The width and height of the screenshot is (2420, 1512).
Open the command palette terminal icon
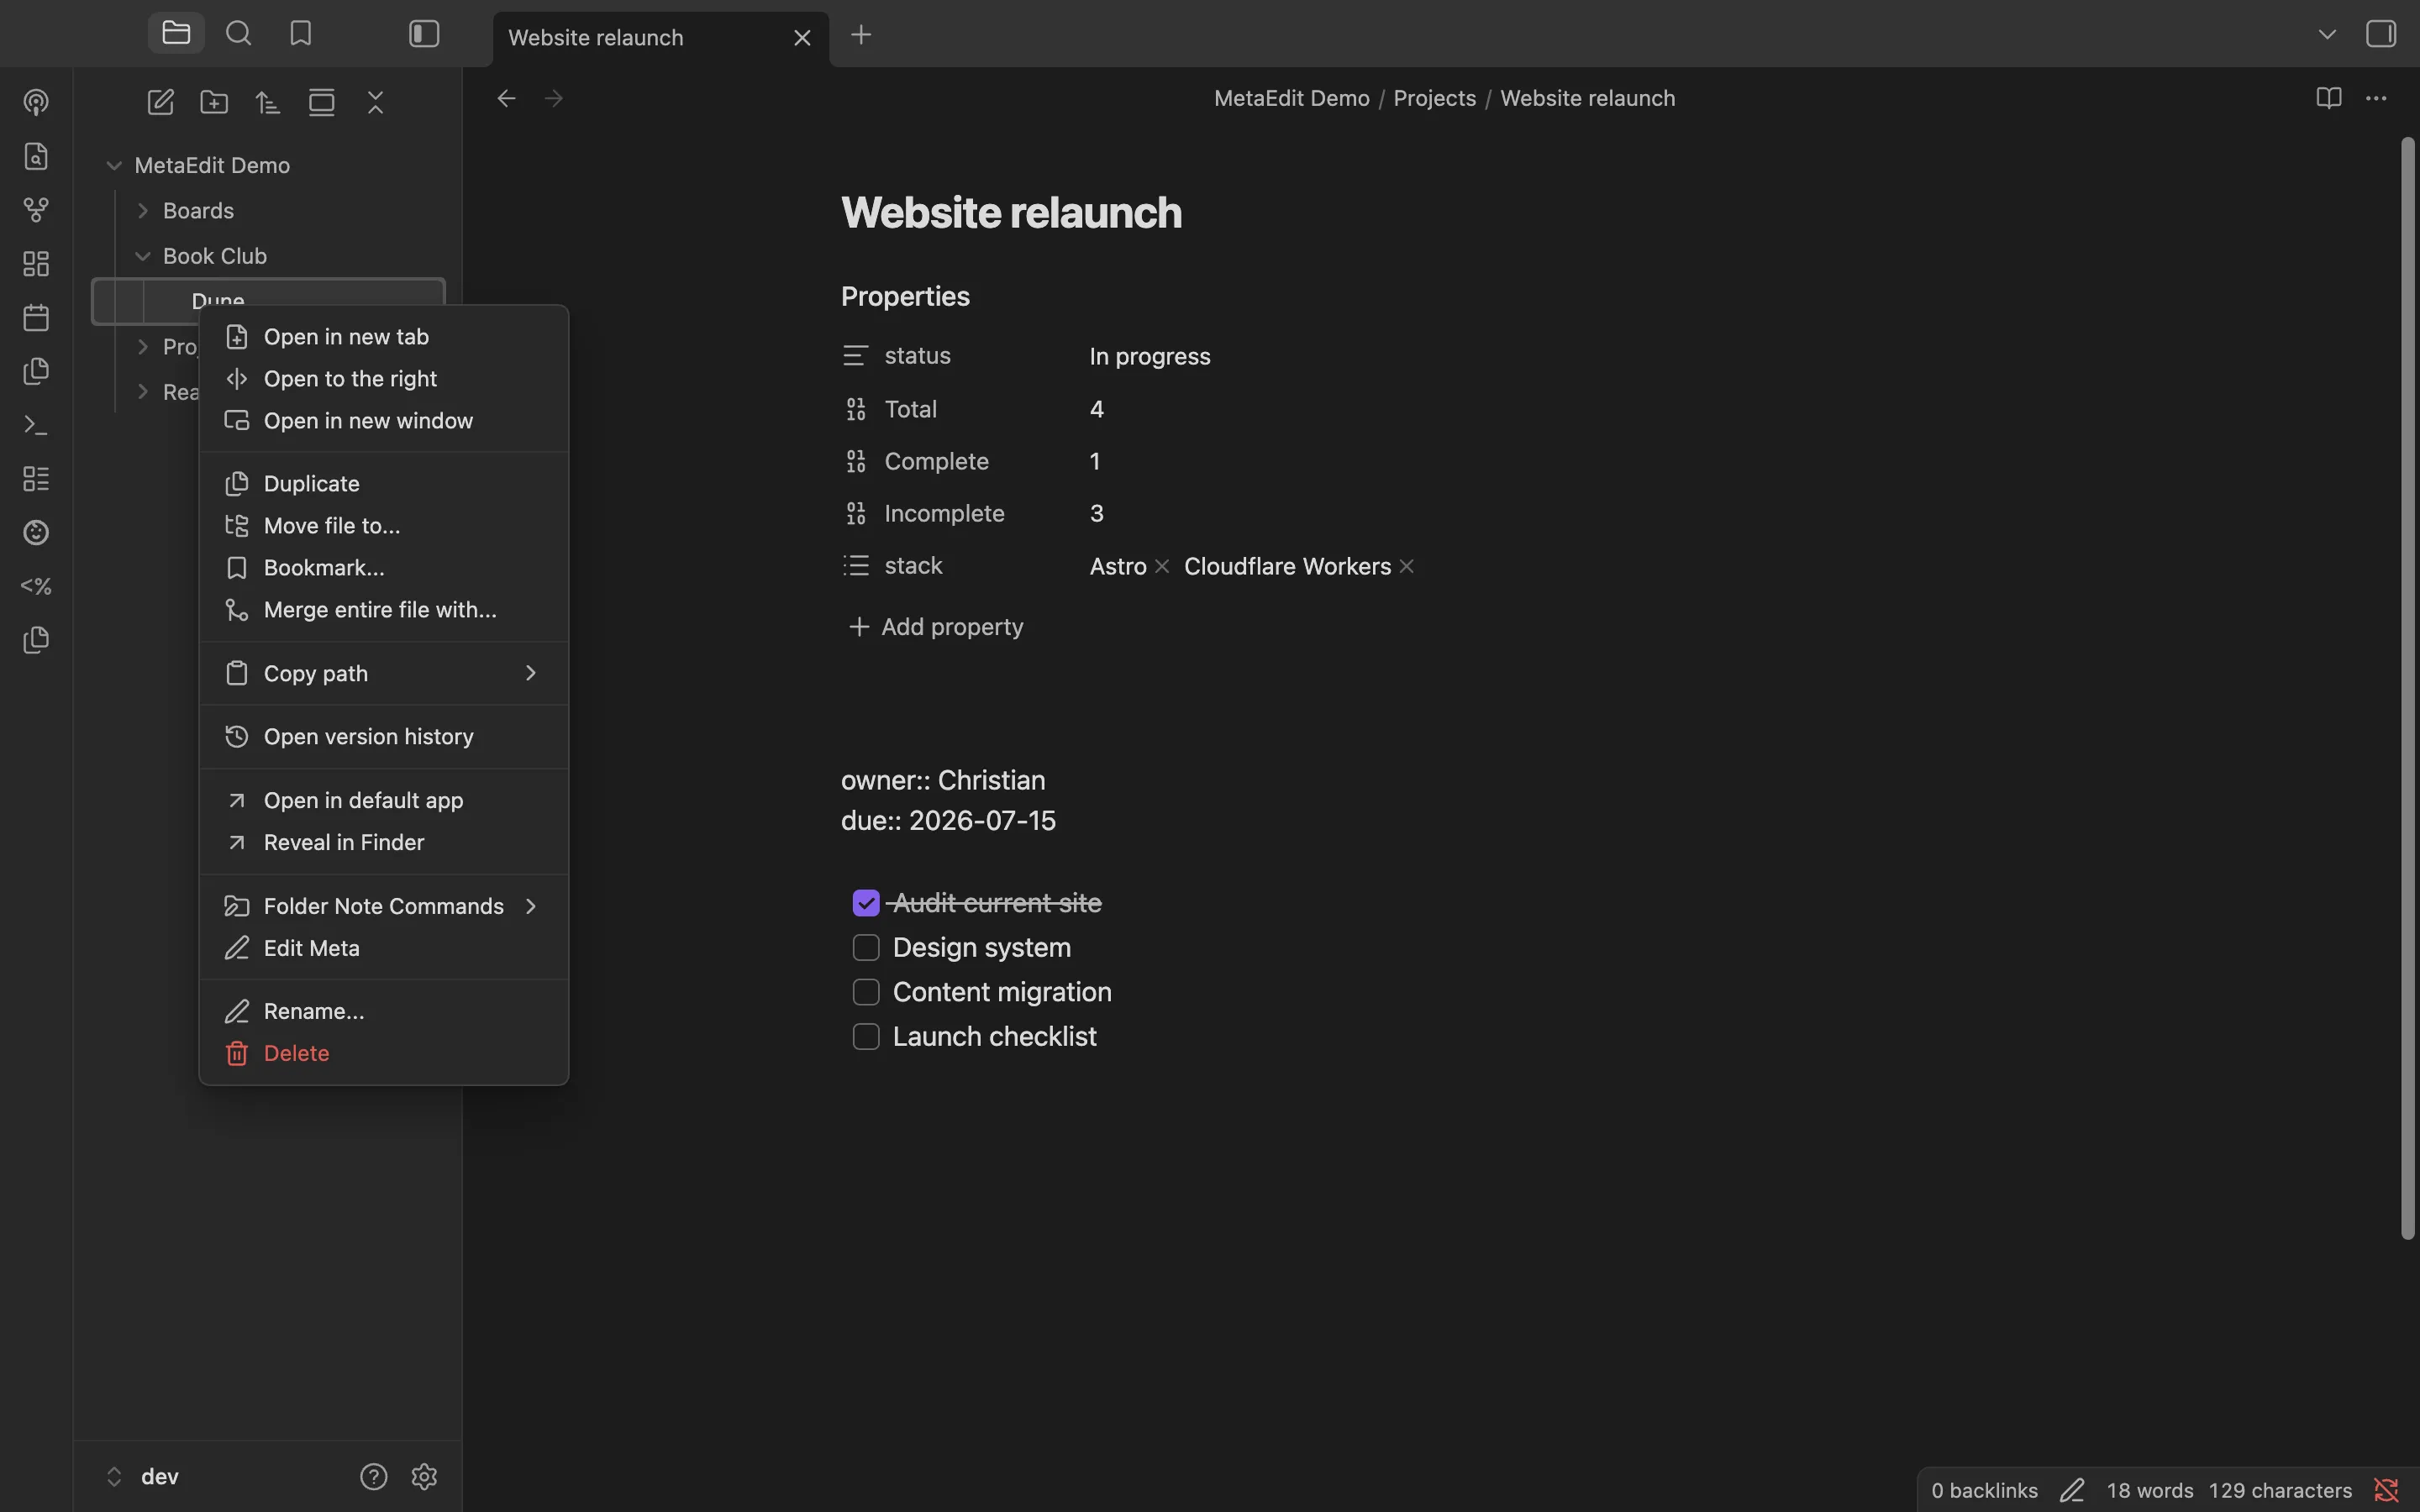click(36, 425)
